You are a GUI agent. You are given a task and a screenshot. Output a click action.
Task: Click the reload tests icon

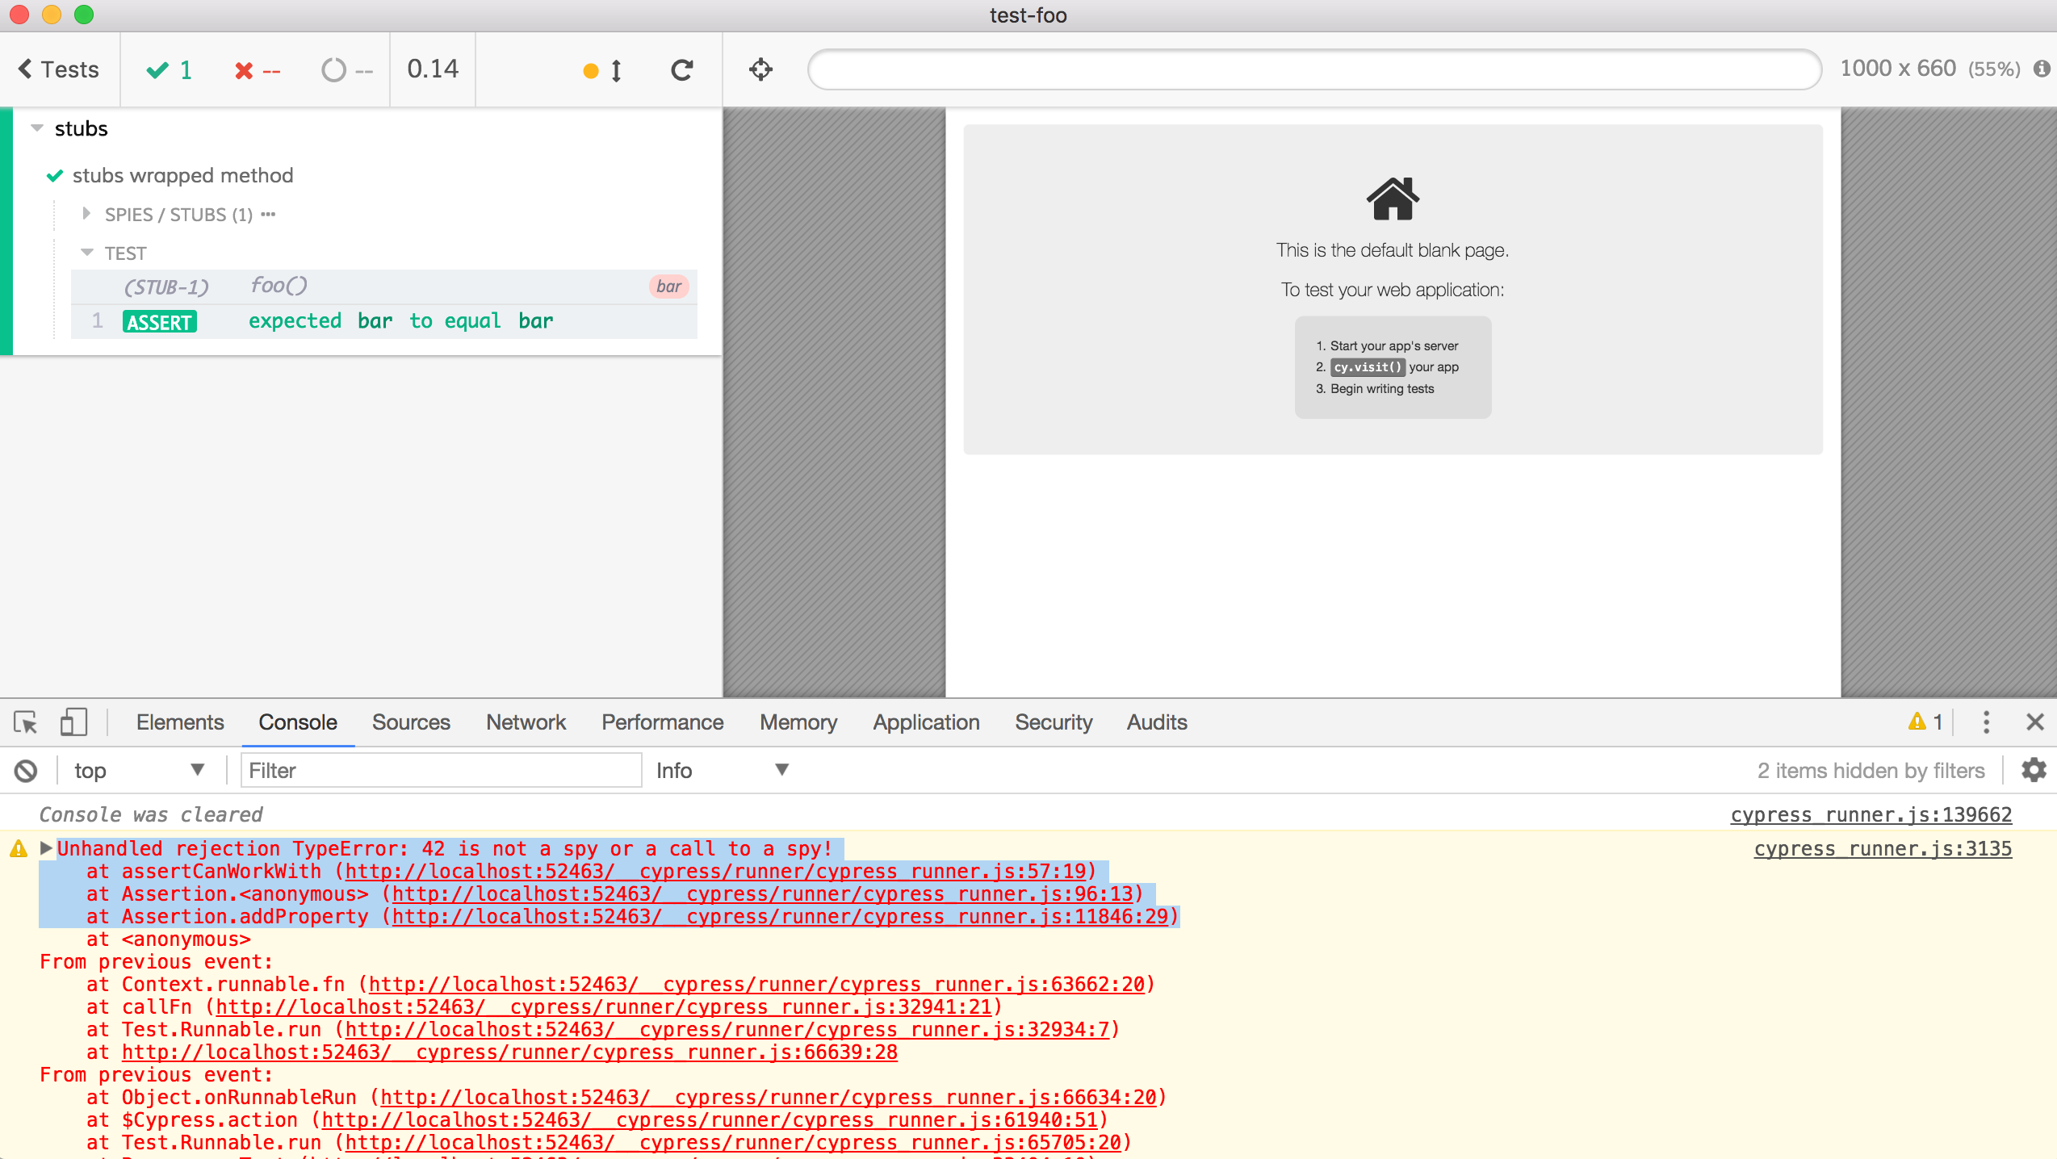click(682, 70)
